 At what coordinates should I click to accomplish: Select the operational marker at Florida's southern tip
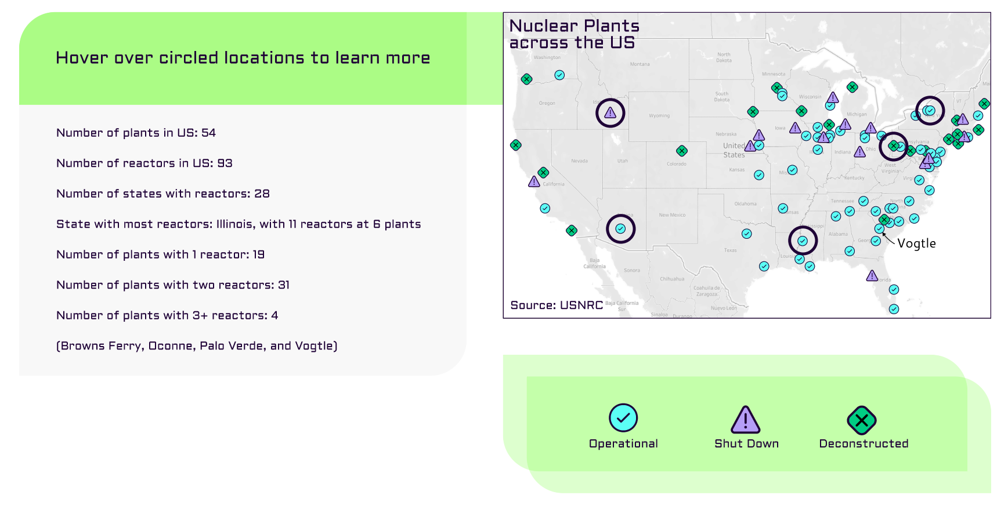(x=894, y=309)
